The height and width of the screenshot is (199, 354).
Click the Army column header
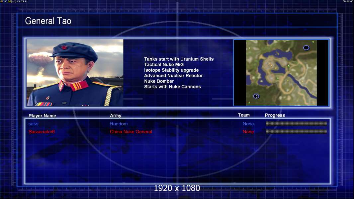click(x=116, y=115)
